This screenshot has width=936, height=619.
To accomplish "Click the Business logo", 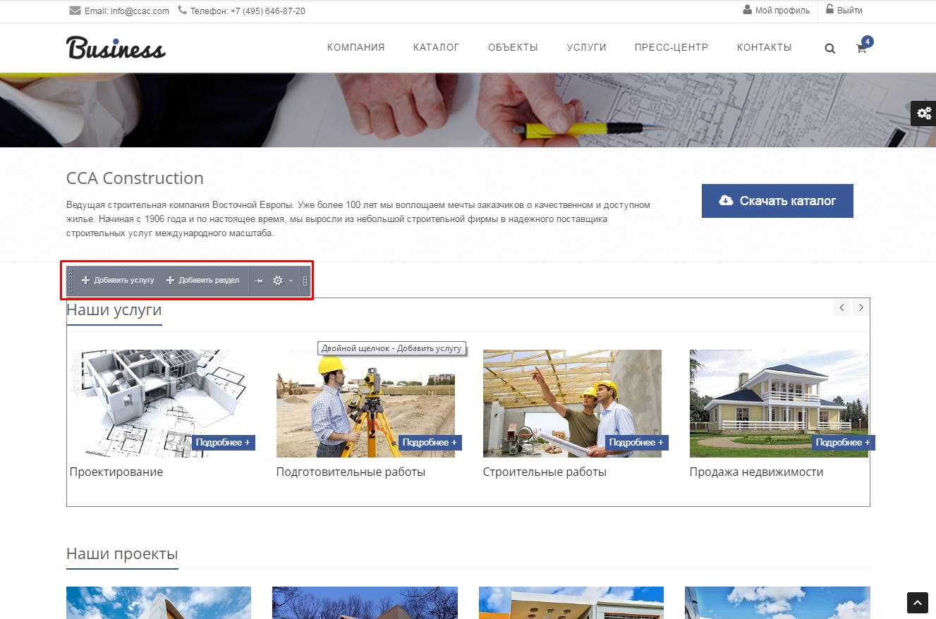I will (x=116, y=47).
